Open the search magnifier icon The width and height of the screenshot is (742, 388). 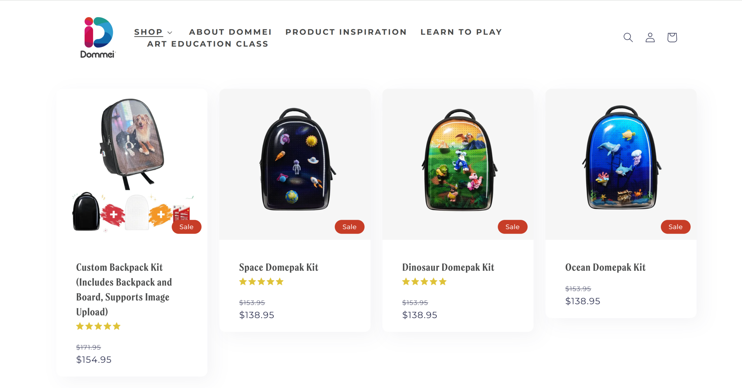[628, 37]
